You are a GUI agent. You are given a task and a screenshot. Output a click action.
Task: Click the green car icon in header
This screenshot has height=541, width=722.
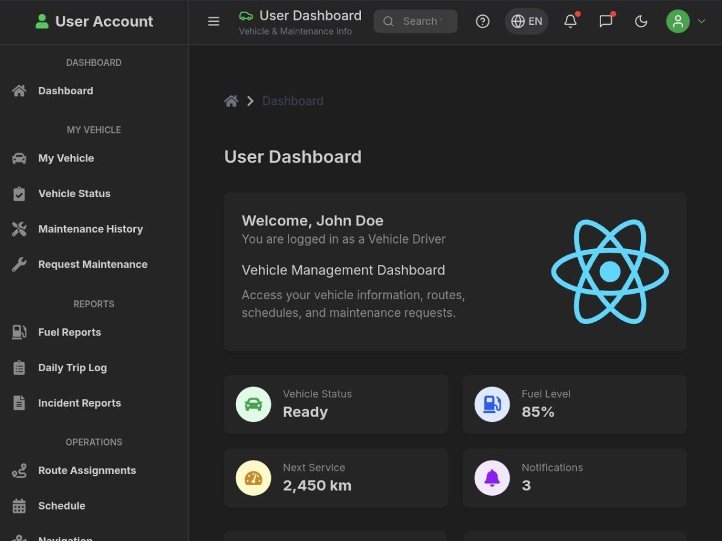tap(246, 16)
